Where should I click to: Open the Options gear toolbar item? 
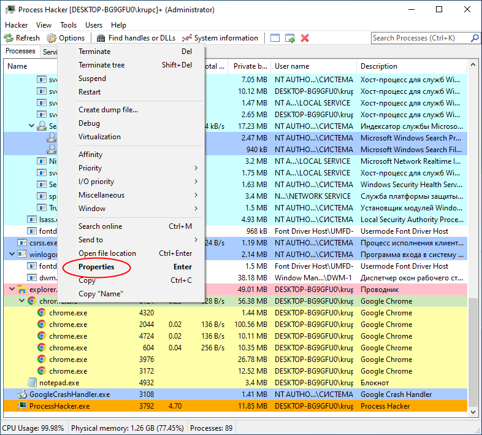click(66, 38)
